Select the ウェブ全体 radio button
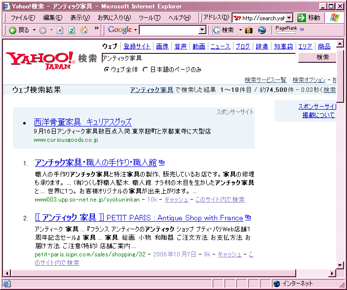Viewport: 347px width, 290px height. tap(107, 70)
